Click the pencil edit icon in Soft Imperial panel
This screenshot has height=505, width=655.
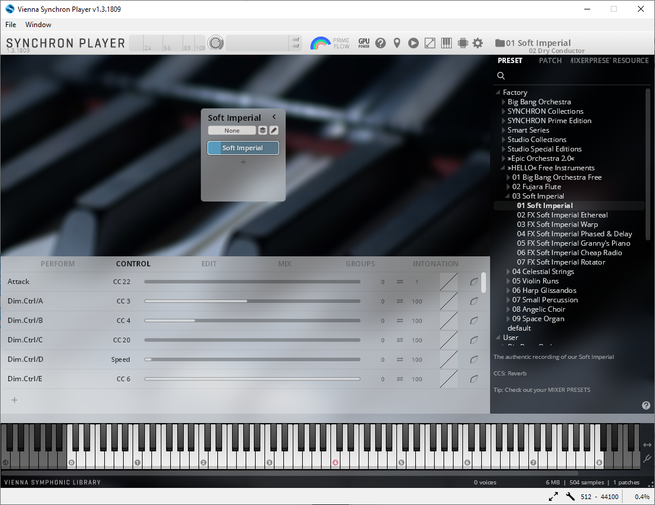tap(274, 130)
